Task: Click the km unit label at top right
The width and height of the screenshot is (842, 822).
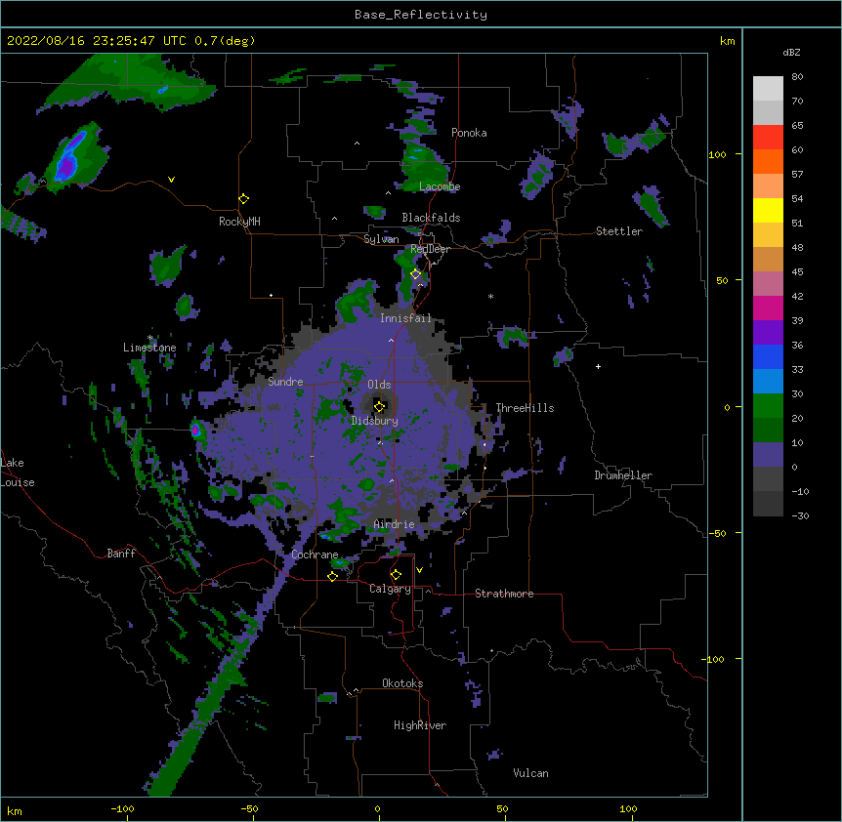Action: pos(728,41)
